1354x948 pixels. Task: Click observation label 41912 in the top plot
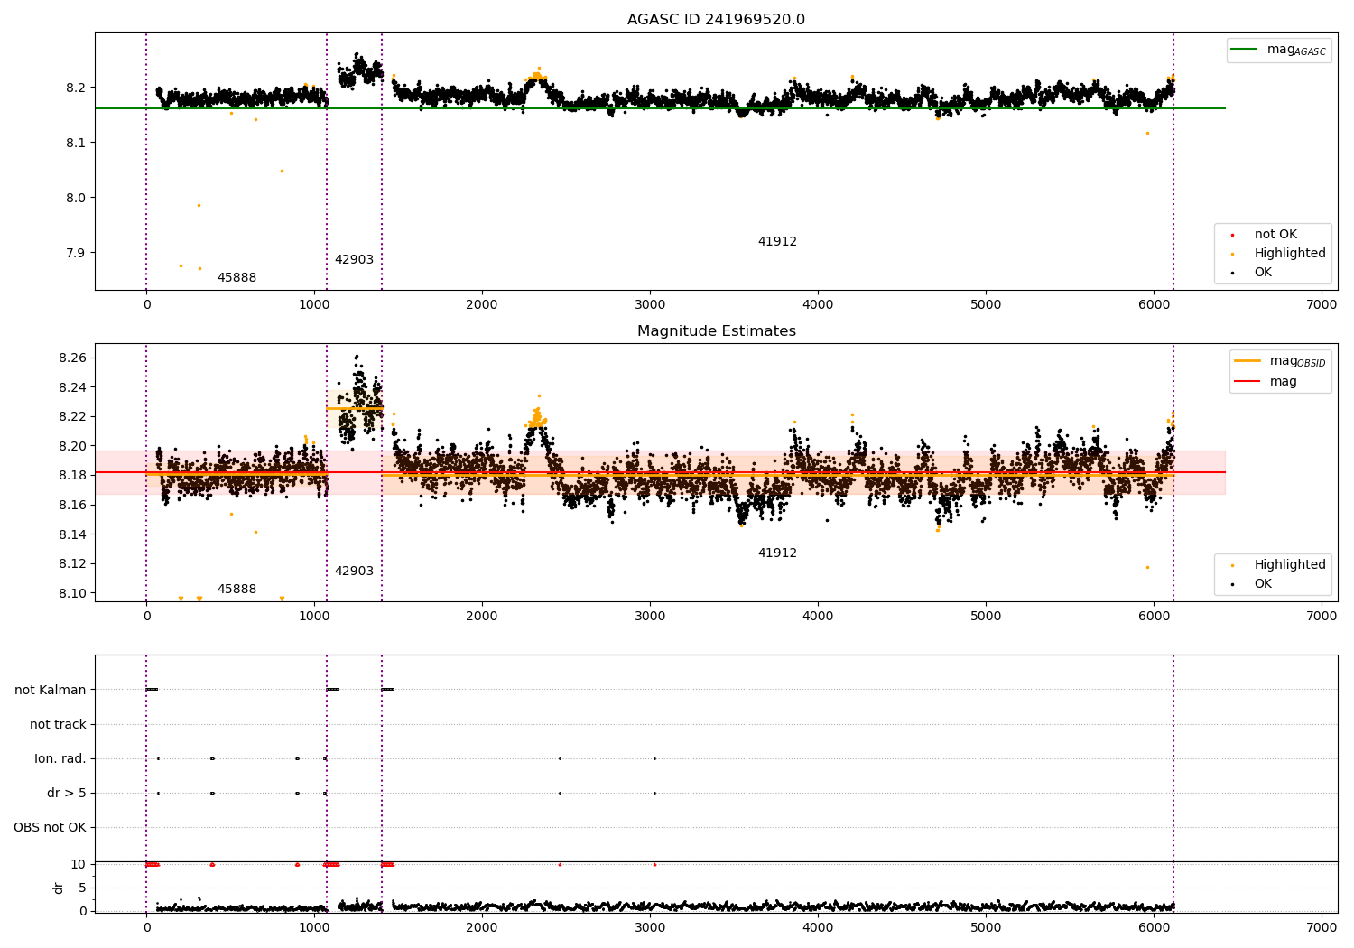[777, 242]
